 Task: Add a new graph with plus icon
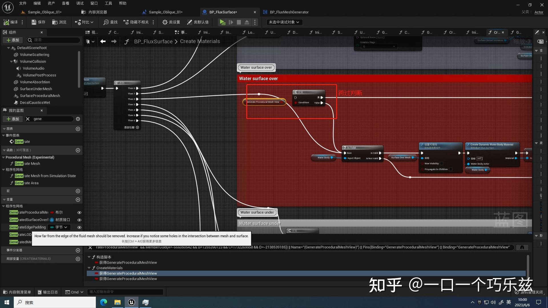tap(78, 129)
